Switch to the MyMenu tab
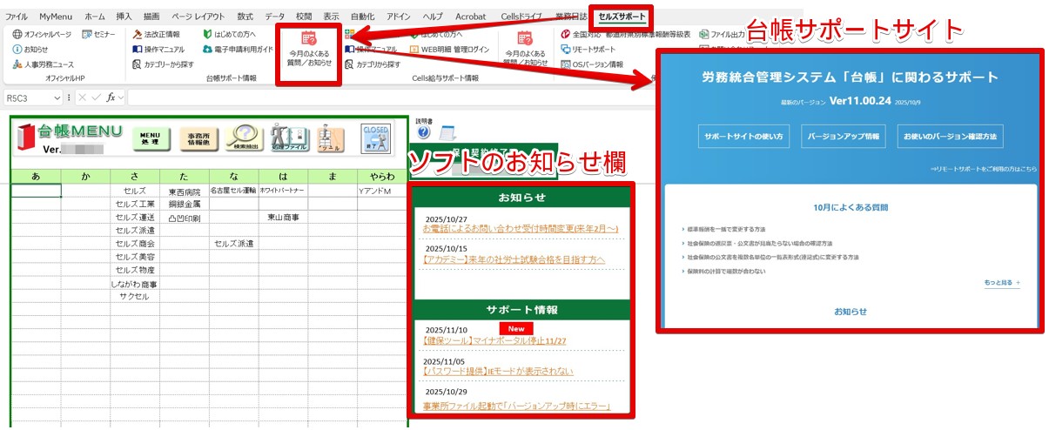The image size is (1049, 430). (56, 17)
